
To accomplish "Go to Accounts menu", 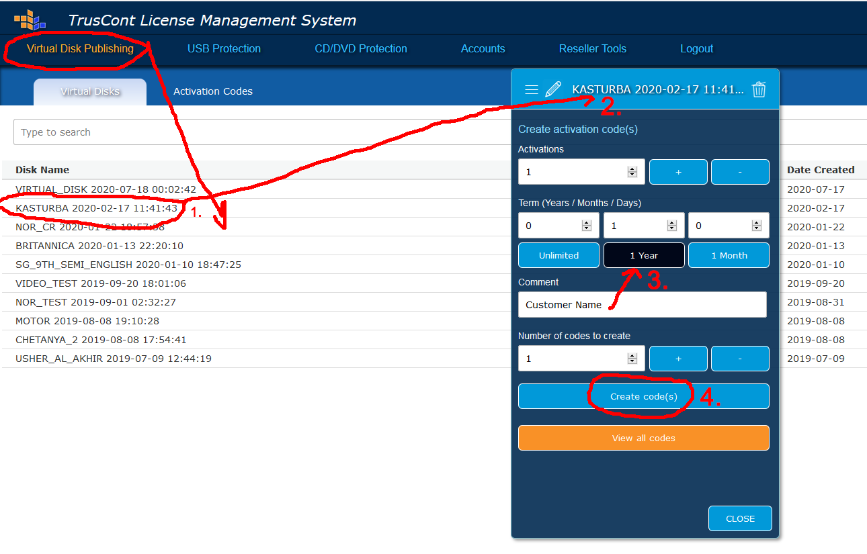I will click(483, 48).
